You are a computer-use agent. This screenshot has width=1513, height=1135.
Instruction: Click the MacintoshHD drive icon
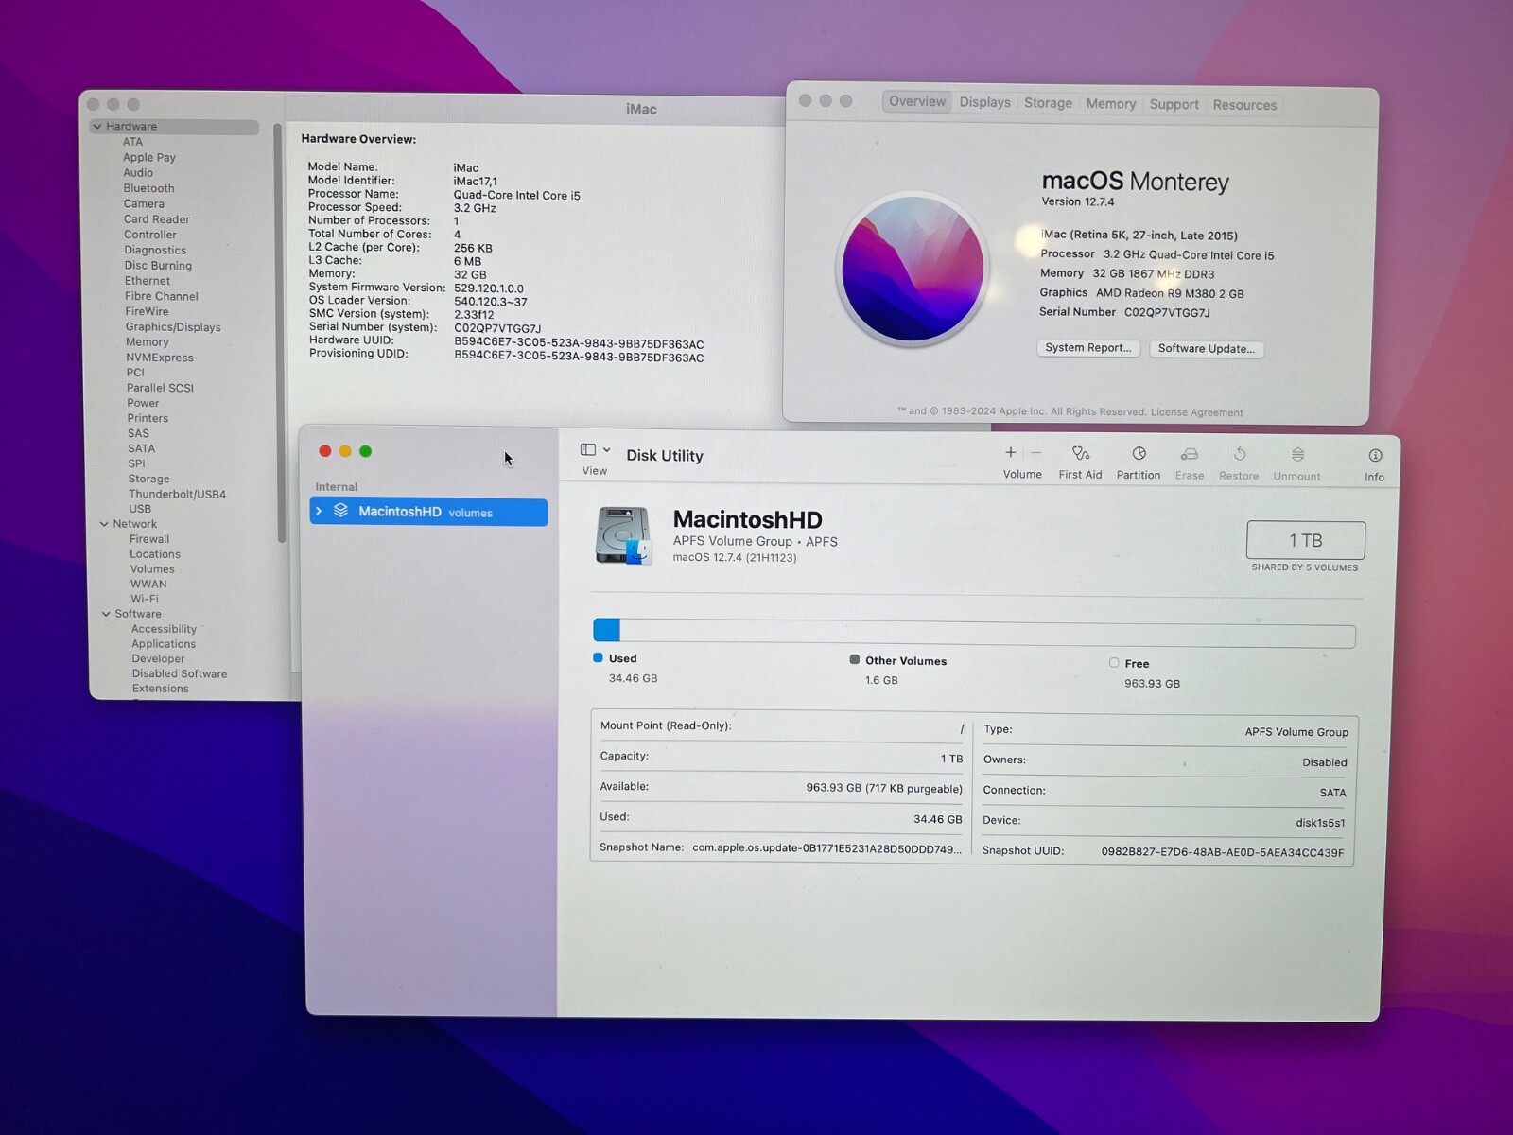[x=624, y=535]
